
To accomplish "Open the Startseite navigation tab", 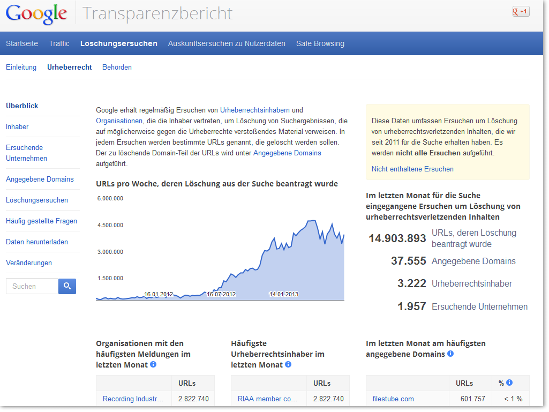I will [22, 43].
